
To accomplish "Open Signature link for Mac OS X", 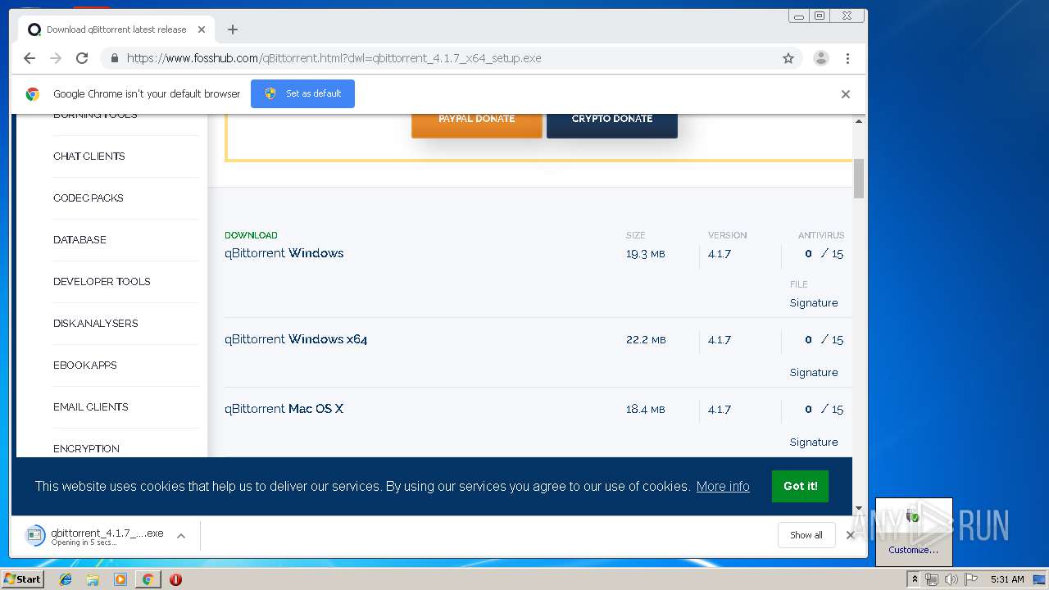I will click(814, 442).
